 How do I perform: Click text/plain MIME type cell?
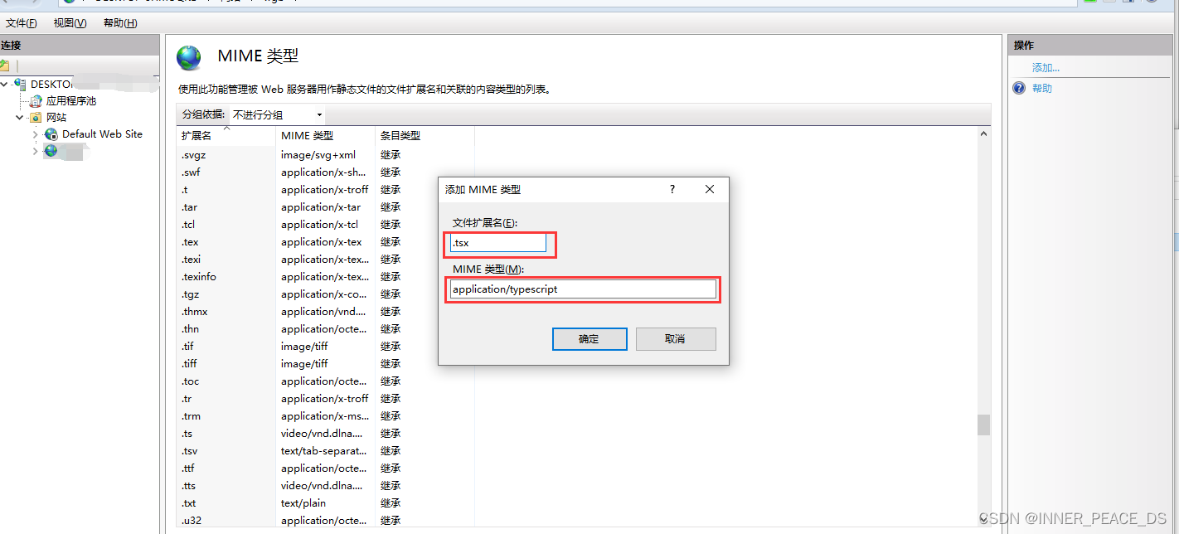coord(303,503)
